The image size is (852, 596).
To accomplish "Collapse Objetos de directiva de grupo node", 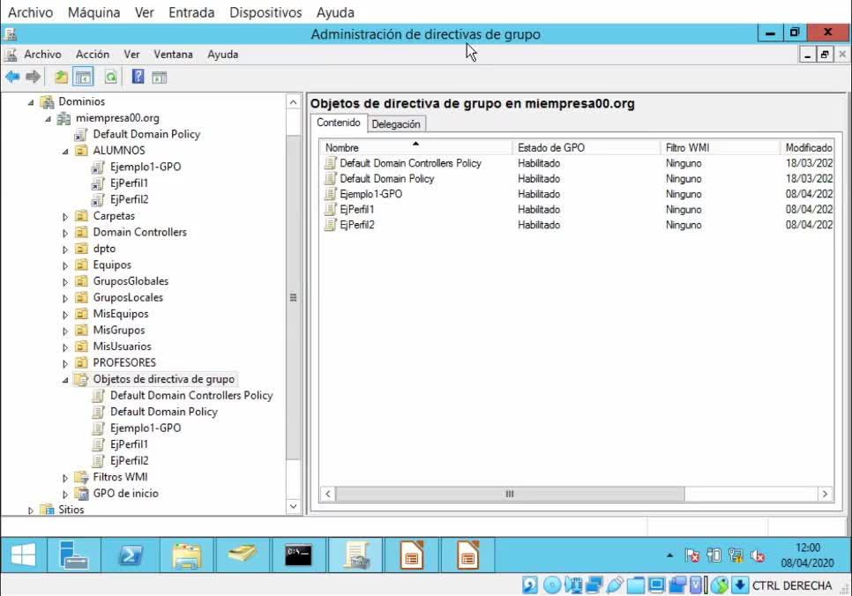I will (x=65, y=380).
